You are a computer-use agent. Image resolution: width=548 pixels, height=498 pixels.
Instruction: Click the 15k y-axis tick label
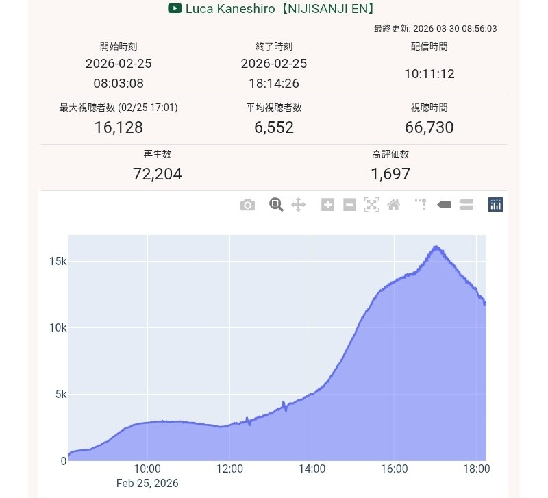click(x=58, y=261)
